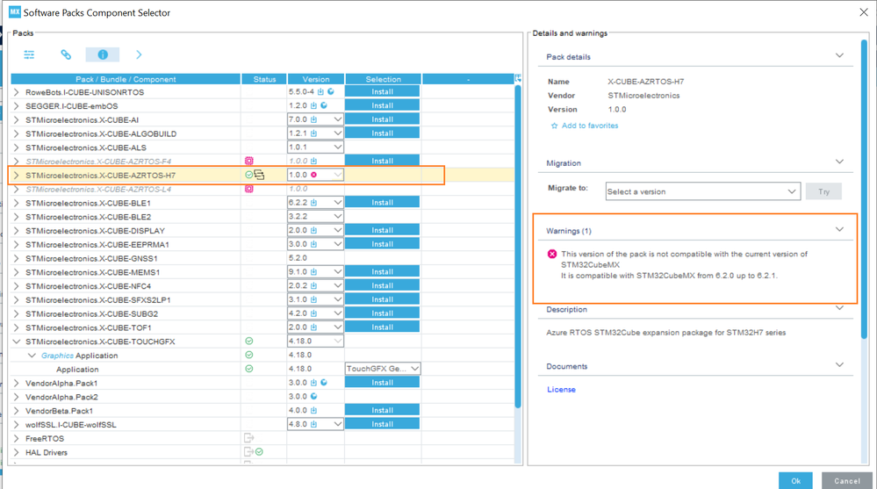Install the X-CUBE-BLE1 pack
877x489 pixels.
pyautogui.click(x=382, y=203)
